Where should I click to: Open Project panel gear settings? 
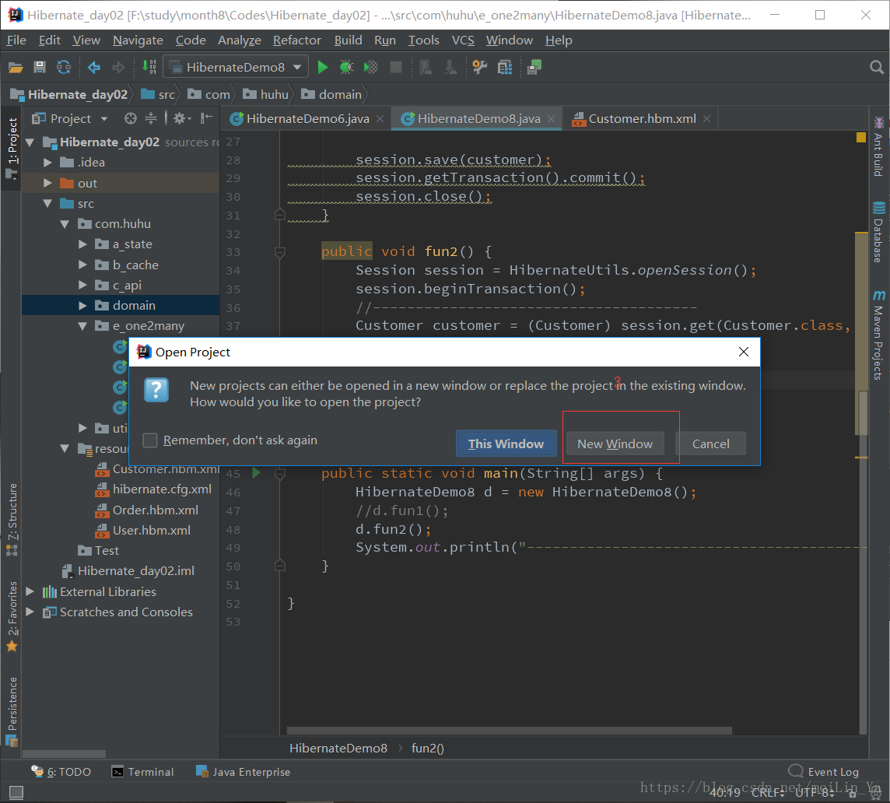(181, 118)
